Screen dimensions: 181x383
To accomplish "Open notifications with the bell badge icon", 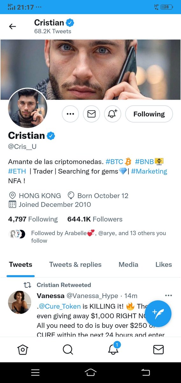I will pos(113,349).
